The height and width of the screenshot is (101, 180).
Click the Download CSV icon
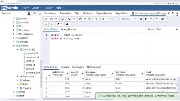pos(67,24)
